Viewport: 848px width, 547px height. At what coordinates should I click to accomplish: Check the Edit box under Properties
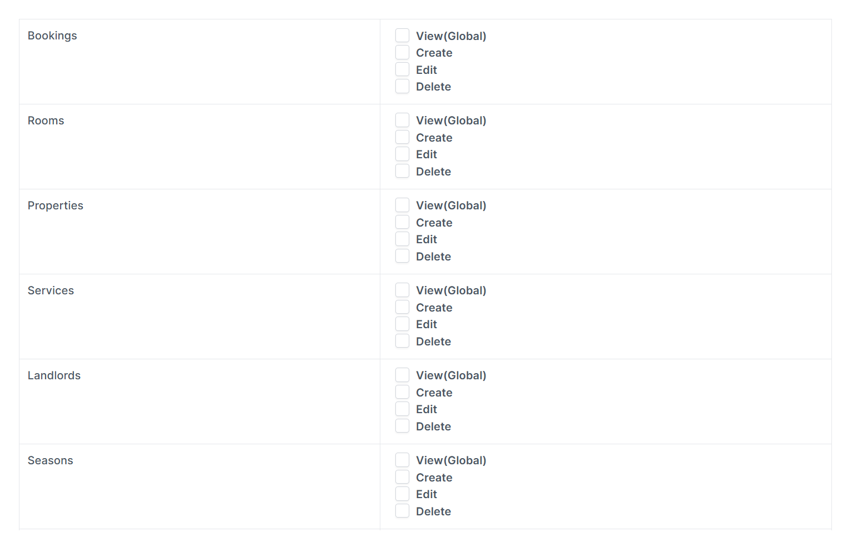402,239
